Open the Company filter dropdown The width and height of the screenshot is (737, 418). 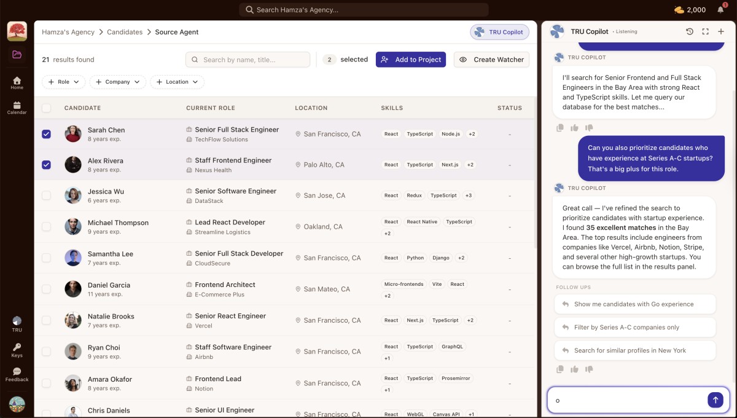(x=117, y=82)
